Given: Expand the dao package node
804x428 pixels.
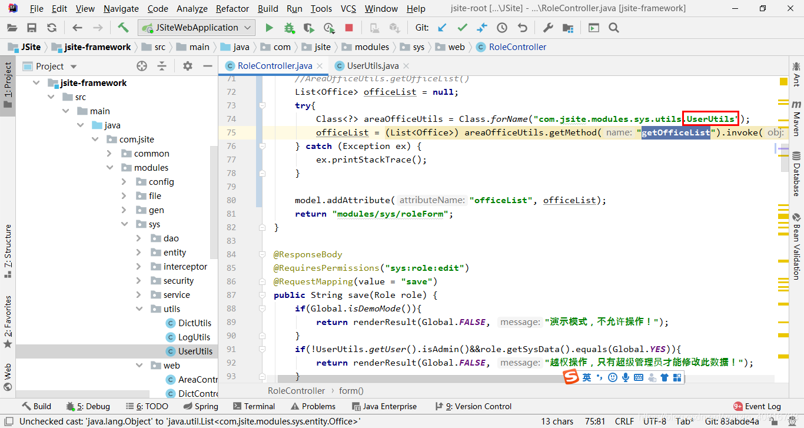Looking at the screenshot, I should [x=139, y=238].
